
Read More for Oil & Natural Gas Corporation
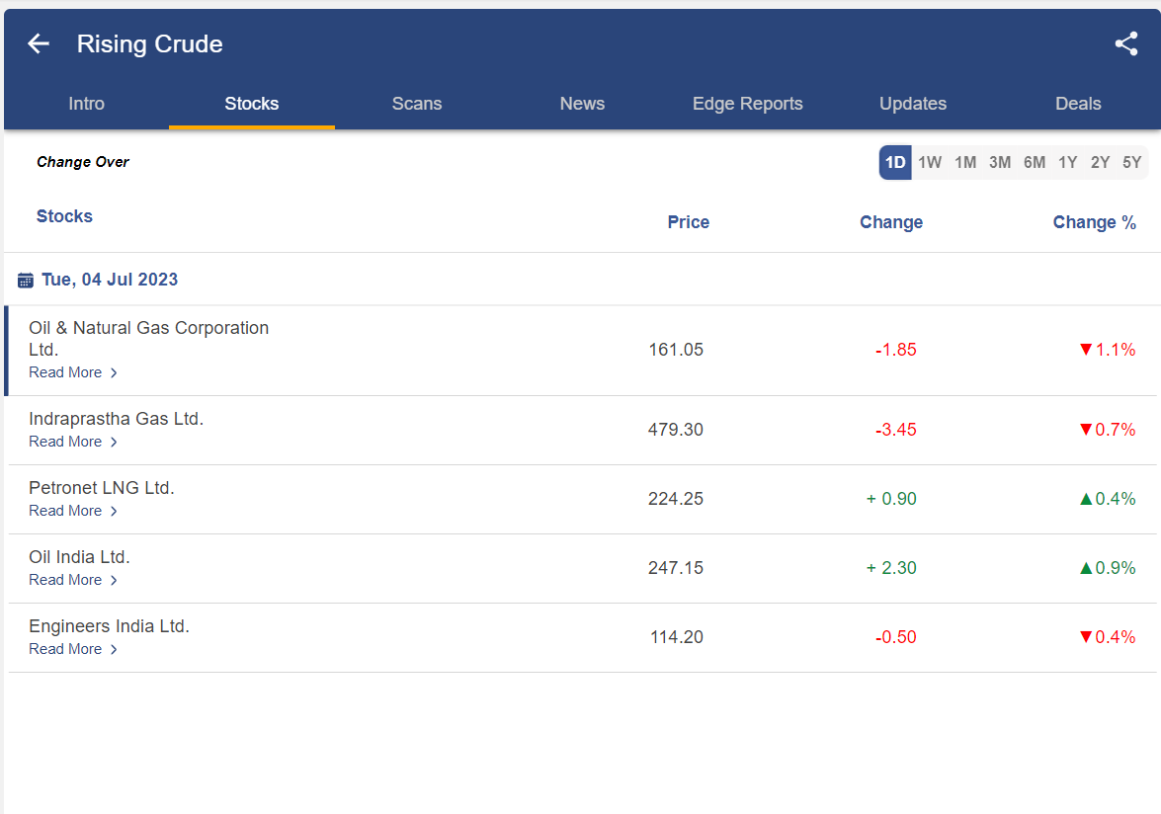pyautogui.click(x=73, y=372)
